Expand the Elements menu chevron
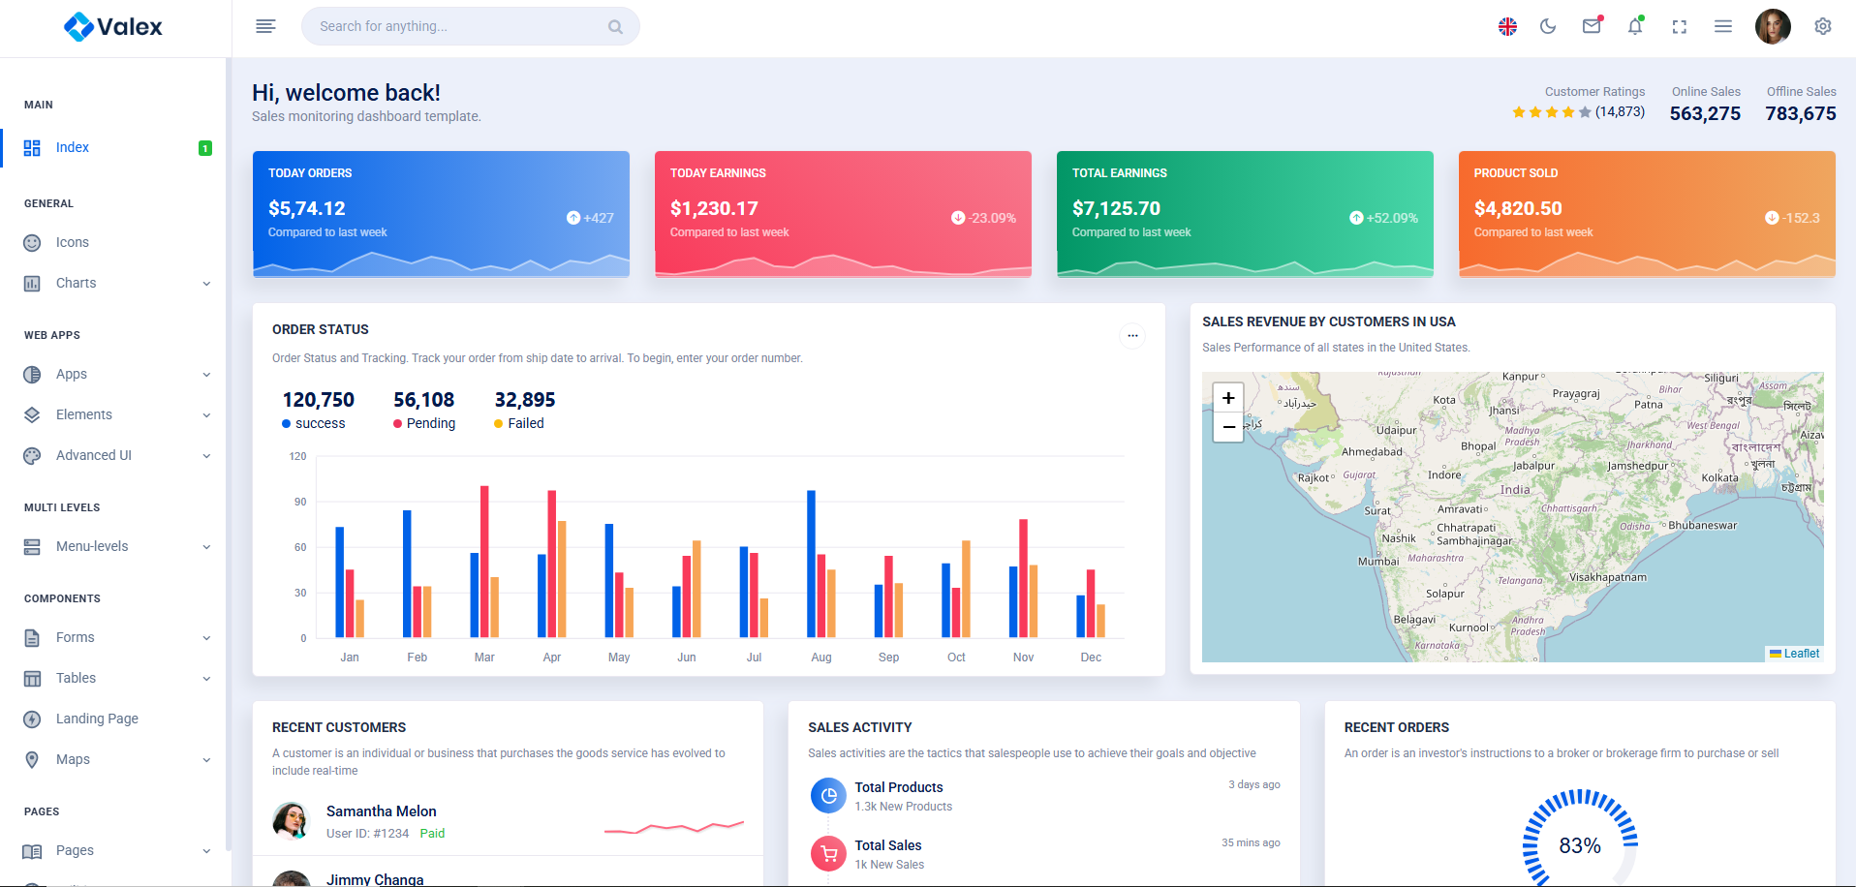Image resolution: width=1856 pixels, height=887 pixels. pyautogui.click(x=206, y=415)
